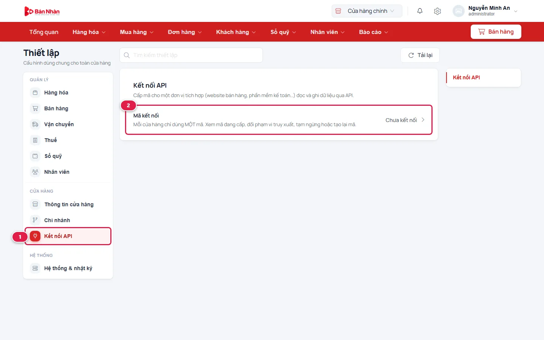Expand the Sổ quỹ top menu
This screenshot has width=544, height=340.
pyautogui.click(x=283, y=32)
